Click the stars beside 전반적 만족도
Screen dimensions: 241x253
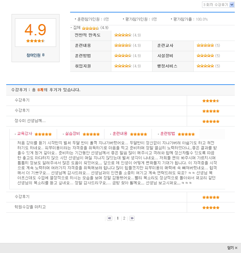(123, 35)
